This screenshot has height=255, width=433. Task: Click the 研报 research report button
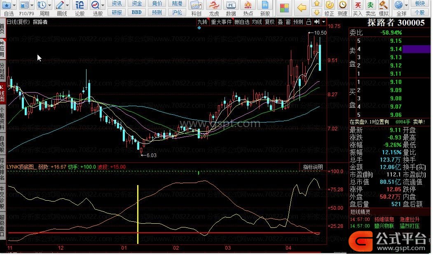point(117,12)
